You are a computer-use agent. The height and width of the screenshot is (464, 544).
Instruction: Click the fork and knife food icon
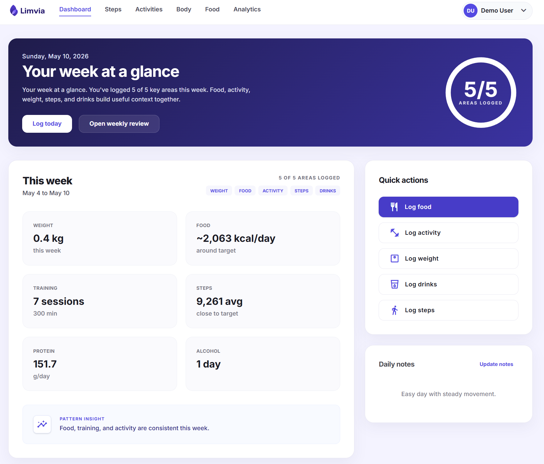394,207
